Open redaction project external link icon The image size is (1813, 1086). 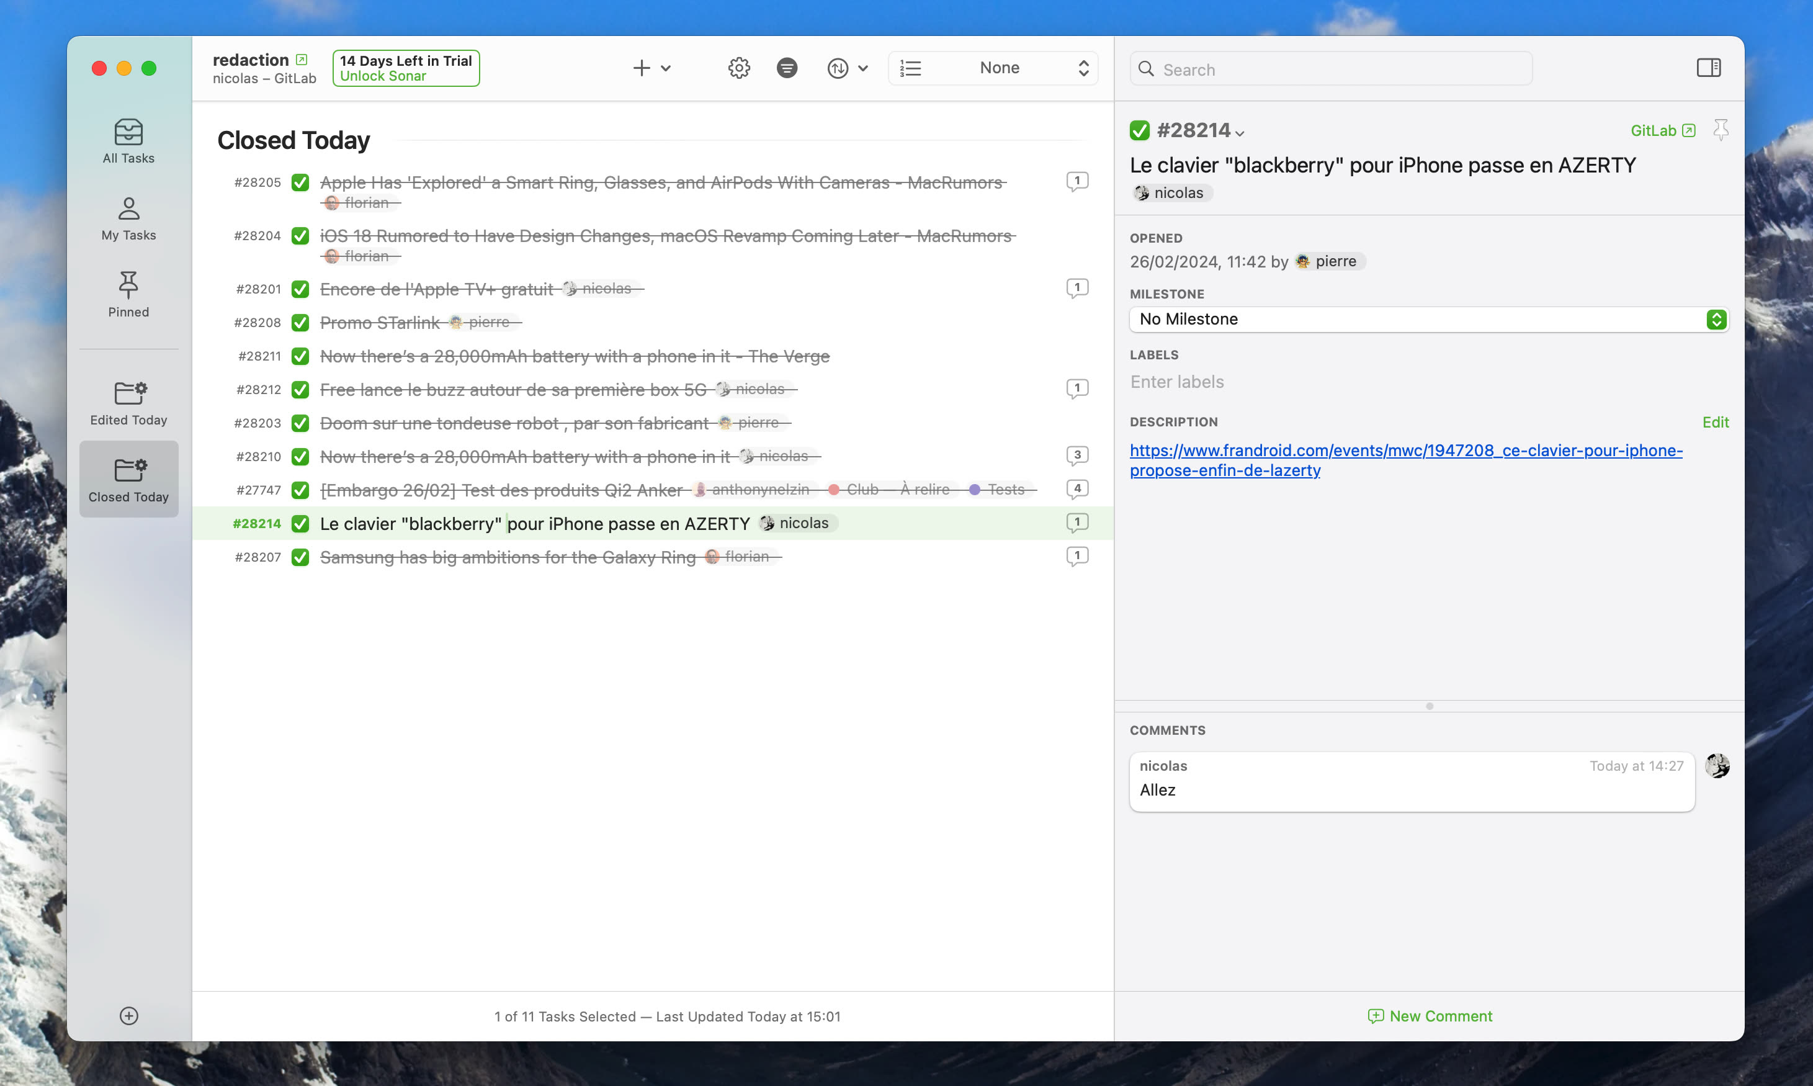(302, 60)
